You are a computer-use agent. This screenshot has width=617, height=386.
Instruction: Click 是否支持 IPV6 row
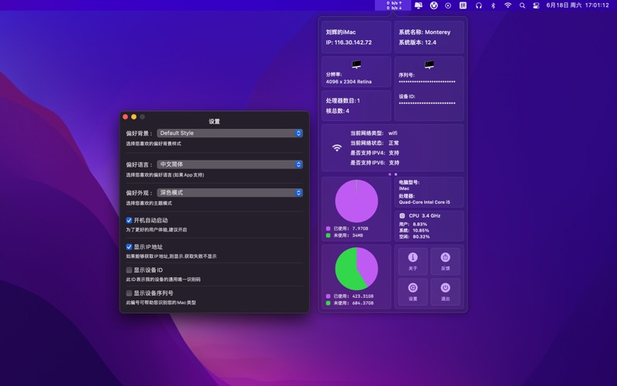(375, 163)
